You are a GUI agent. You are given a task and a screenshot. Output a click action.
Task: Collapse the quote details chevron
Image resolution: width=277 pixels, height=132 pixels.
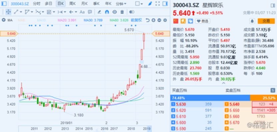224,83
